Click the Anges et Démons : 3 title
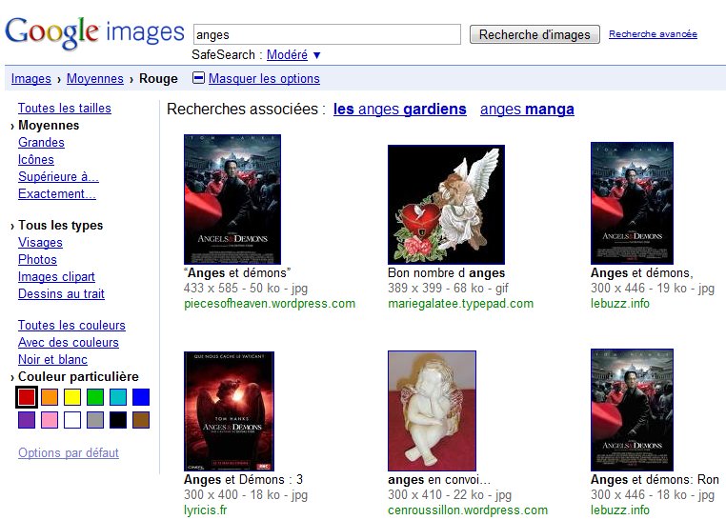This screenshot has height=520, width=726. (243, 479)
